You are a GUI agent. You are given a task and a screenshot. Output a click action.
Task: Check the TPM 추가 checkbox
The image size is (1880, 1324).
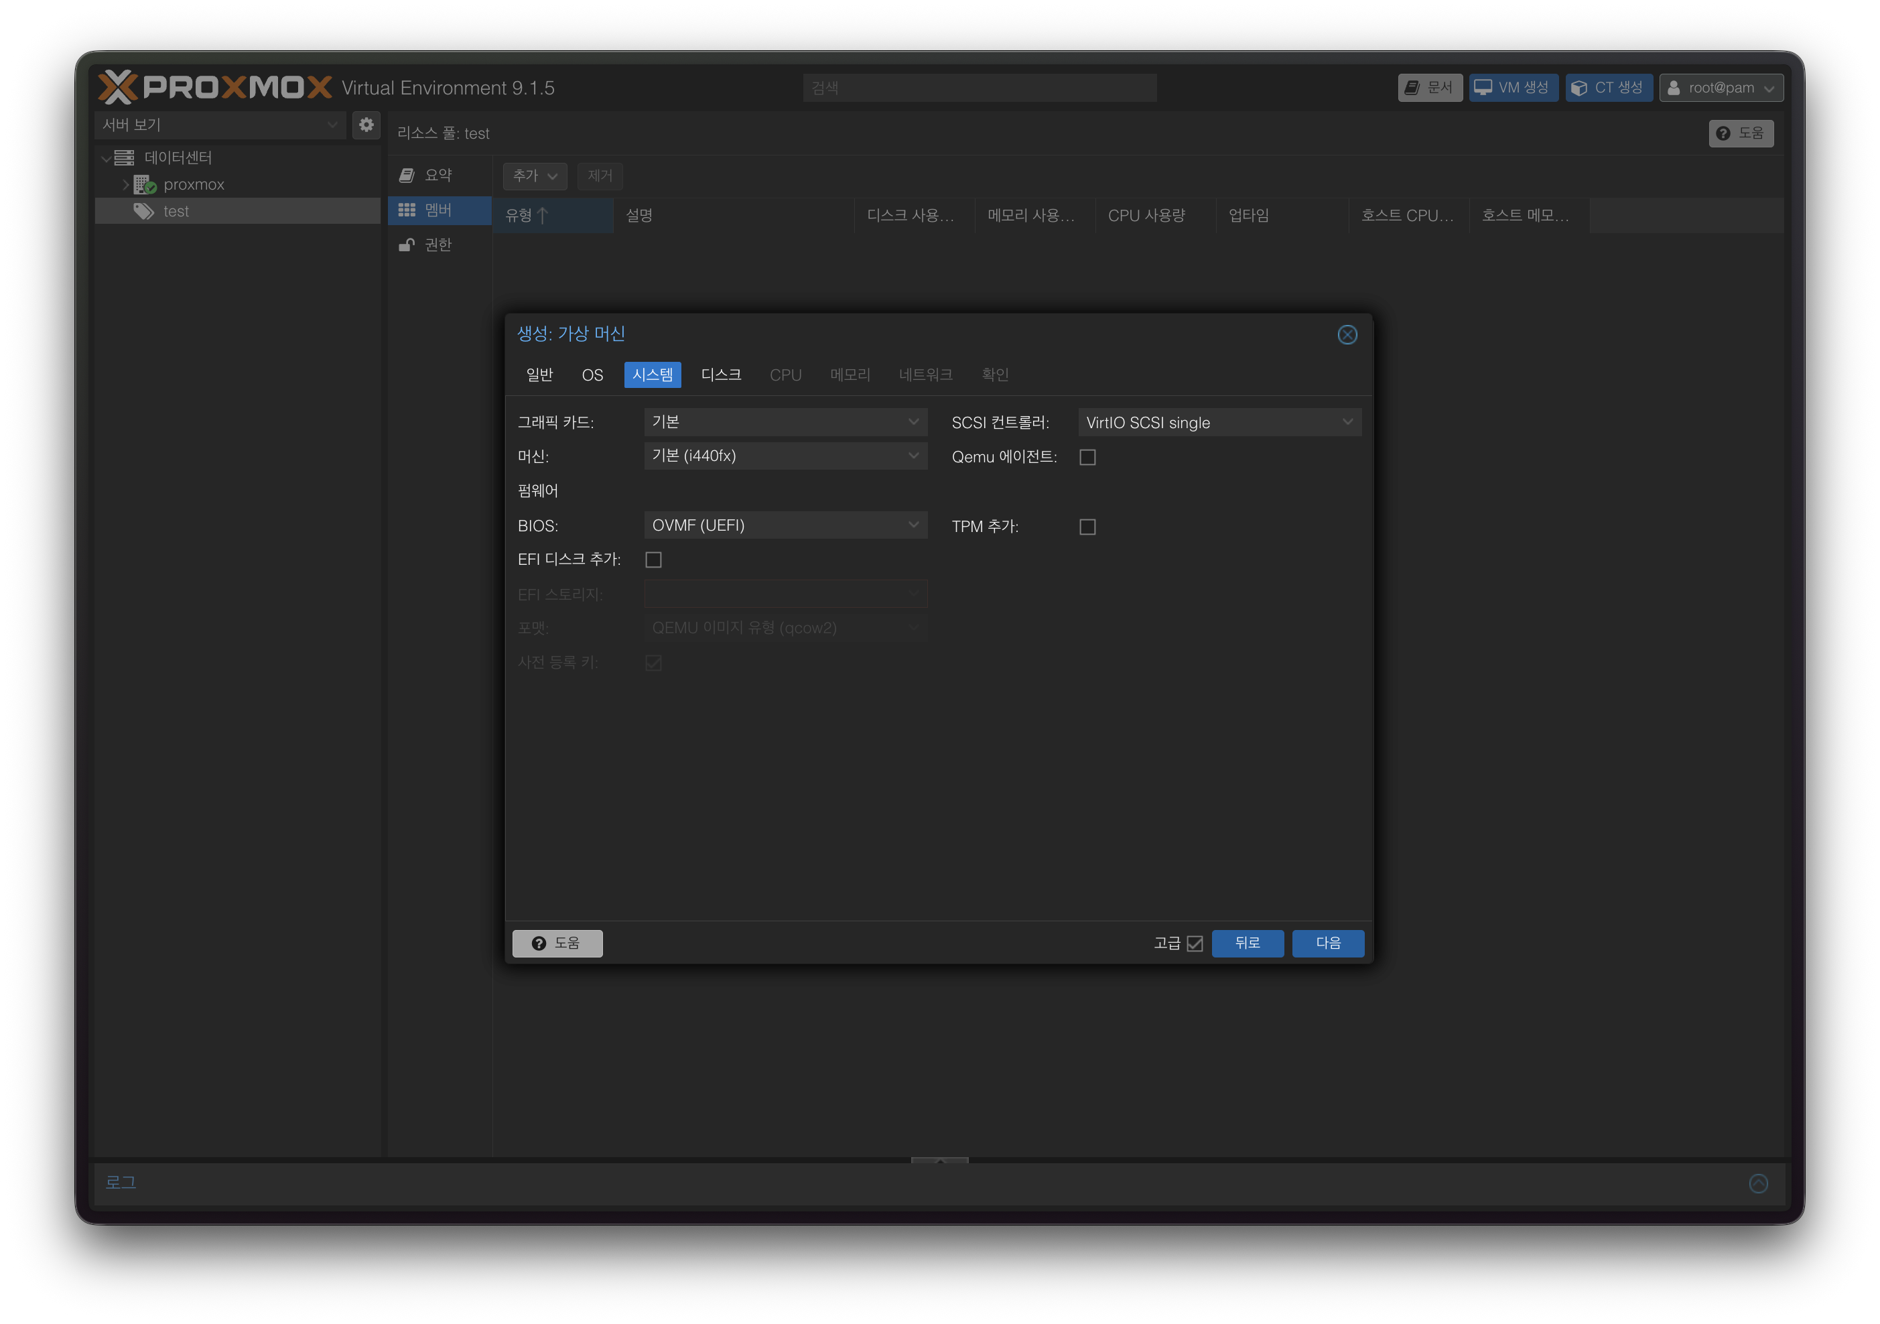coord(1087,527)
